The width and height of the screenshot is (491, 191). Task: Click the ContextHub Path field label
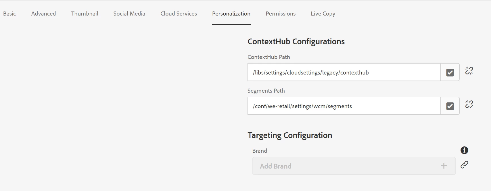pyautogui.click(x=268, y=57)
